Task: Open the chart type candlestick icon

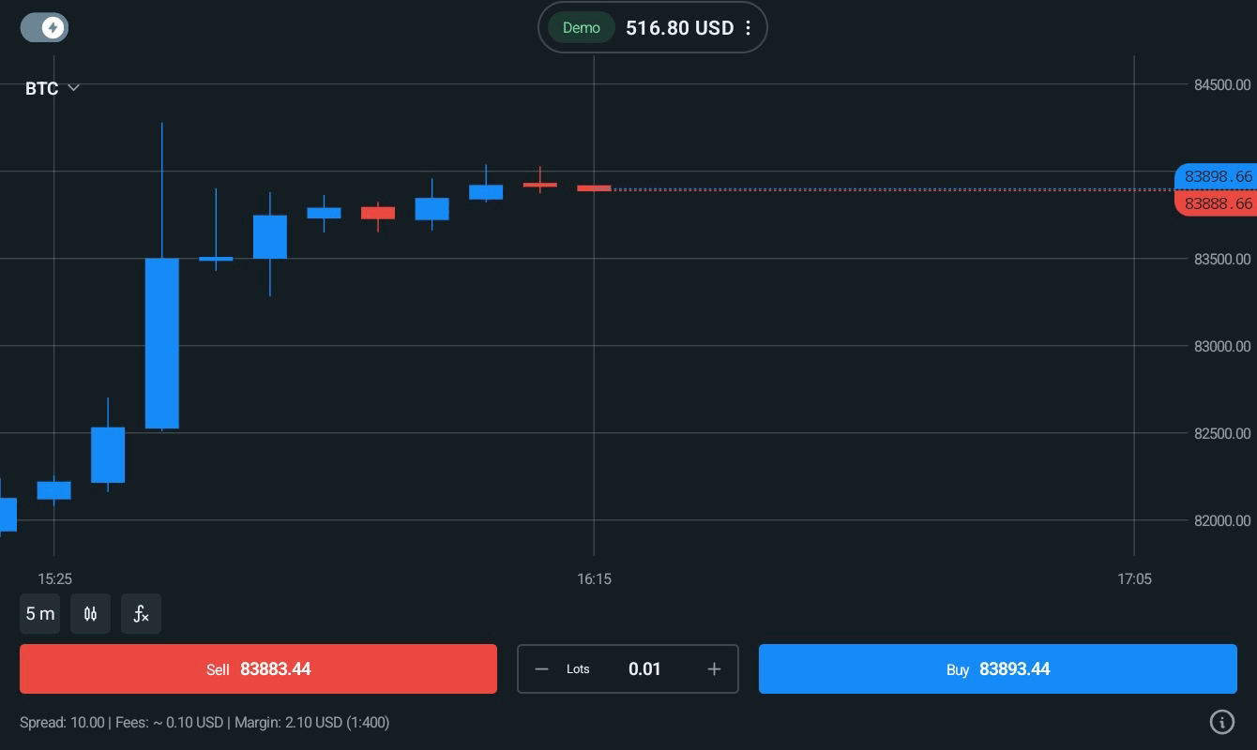Action: point(91,614)
